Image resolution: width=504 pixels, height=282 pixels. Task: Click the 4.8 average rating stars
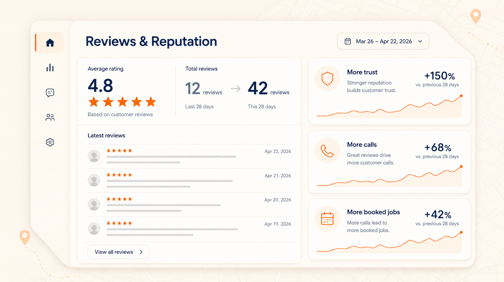(122, 102)
